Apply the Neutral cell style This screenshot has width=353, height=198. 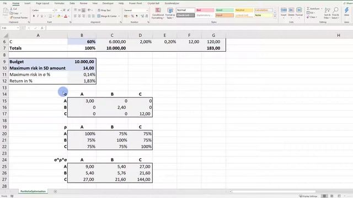pos(244,10)
